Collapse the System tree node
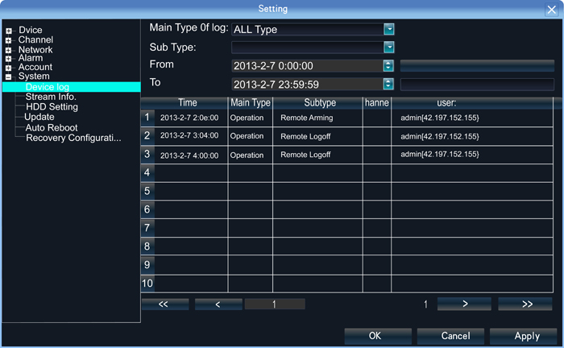The height and width of the screenshot is (348, 564). 9,77
